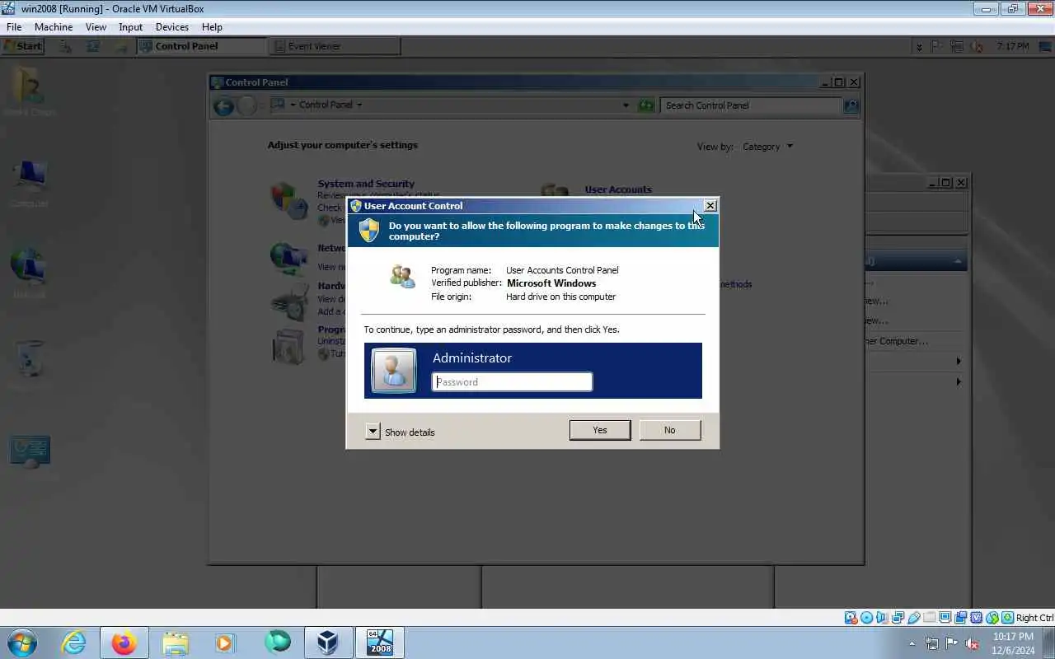Viewport: 1055px width, 659px height.
Task: Click the host Action Center flag
Action: [x=952, y=643]
